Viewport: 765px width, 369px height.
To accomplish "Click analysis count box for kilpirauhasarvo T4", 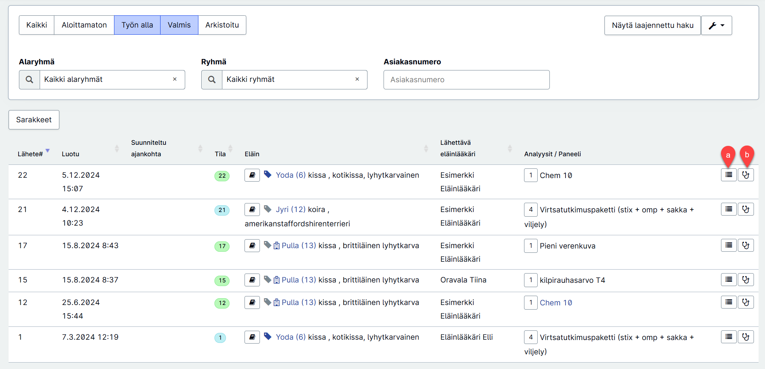I will [x=531, y=280].
